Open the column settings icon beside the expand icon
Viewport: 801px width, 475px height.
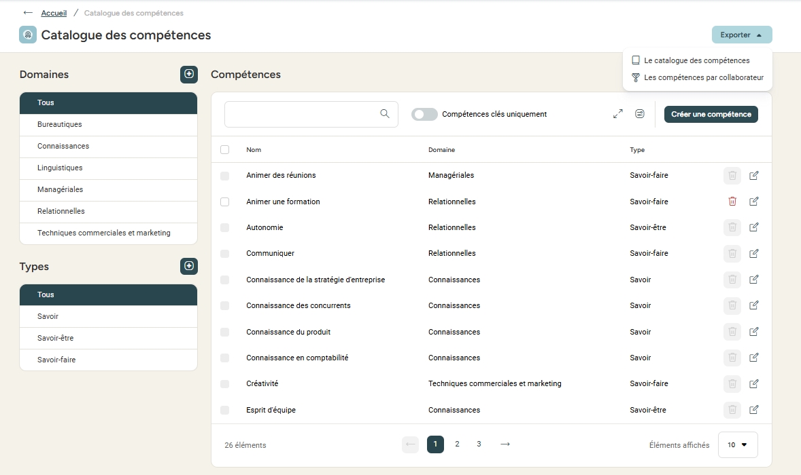640,114
